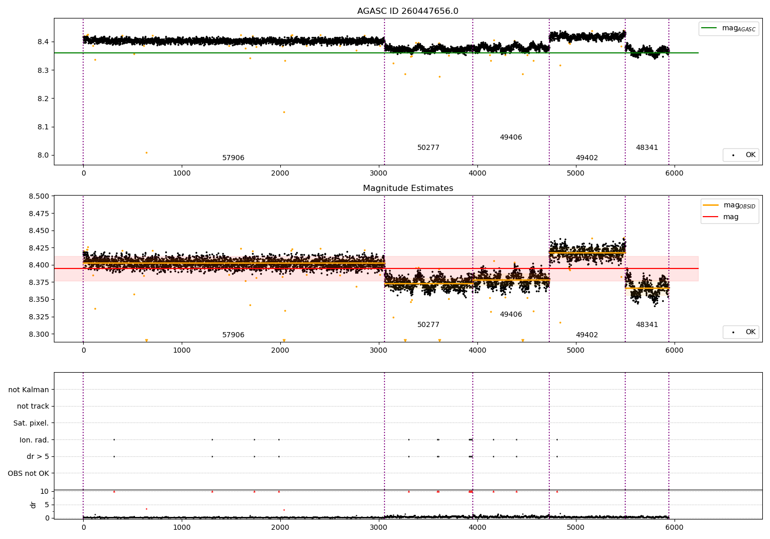This screenshot has width=770, height=539.
Task: Click the 8.3 y-tick in top plot
Action: [44, 70]
